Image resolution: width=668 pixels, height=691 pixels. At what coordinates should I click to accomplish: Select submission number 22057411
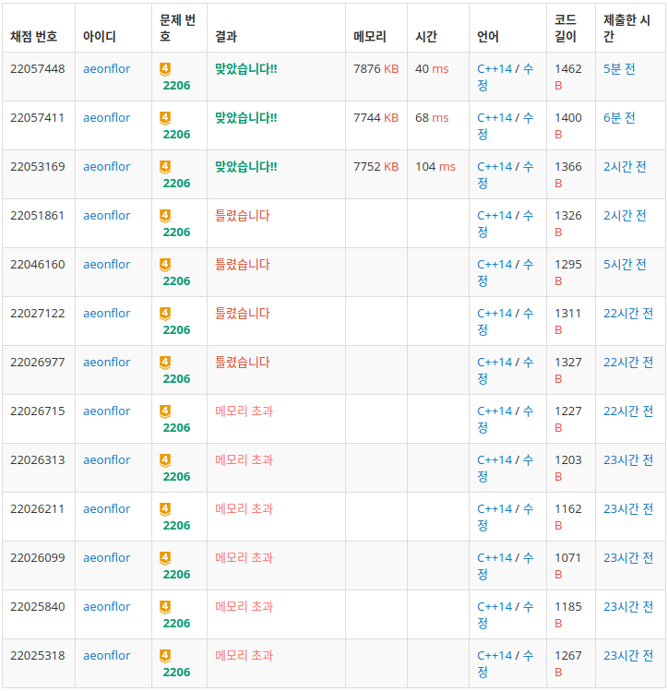(x=38, y=118)
